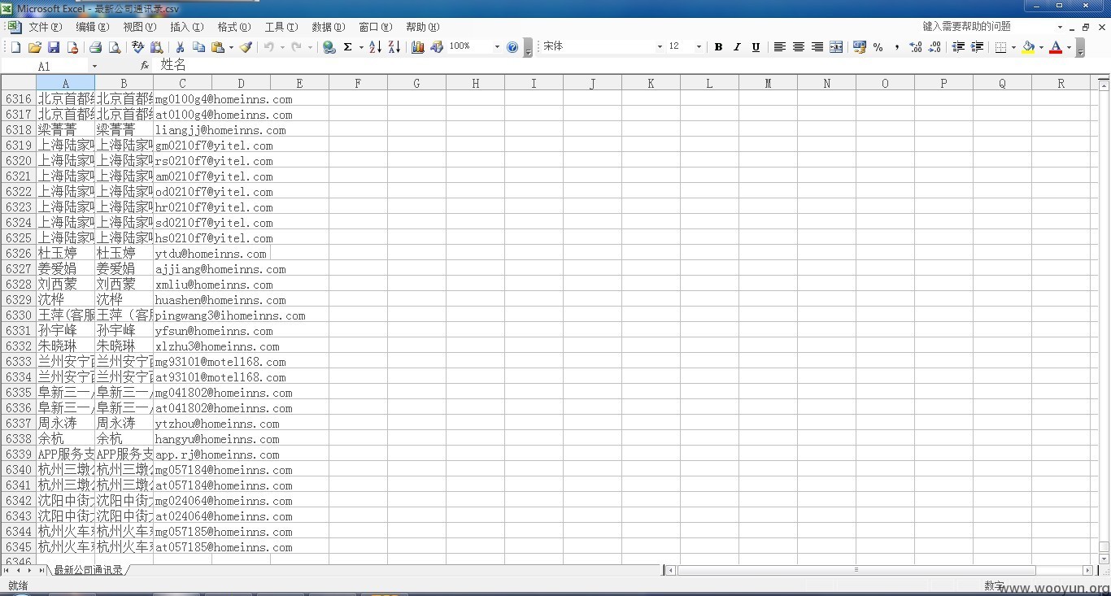
Task: Click the Help question mark icon
Action: [x=512, y=47]
